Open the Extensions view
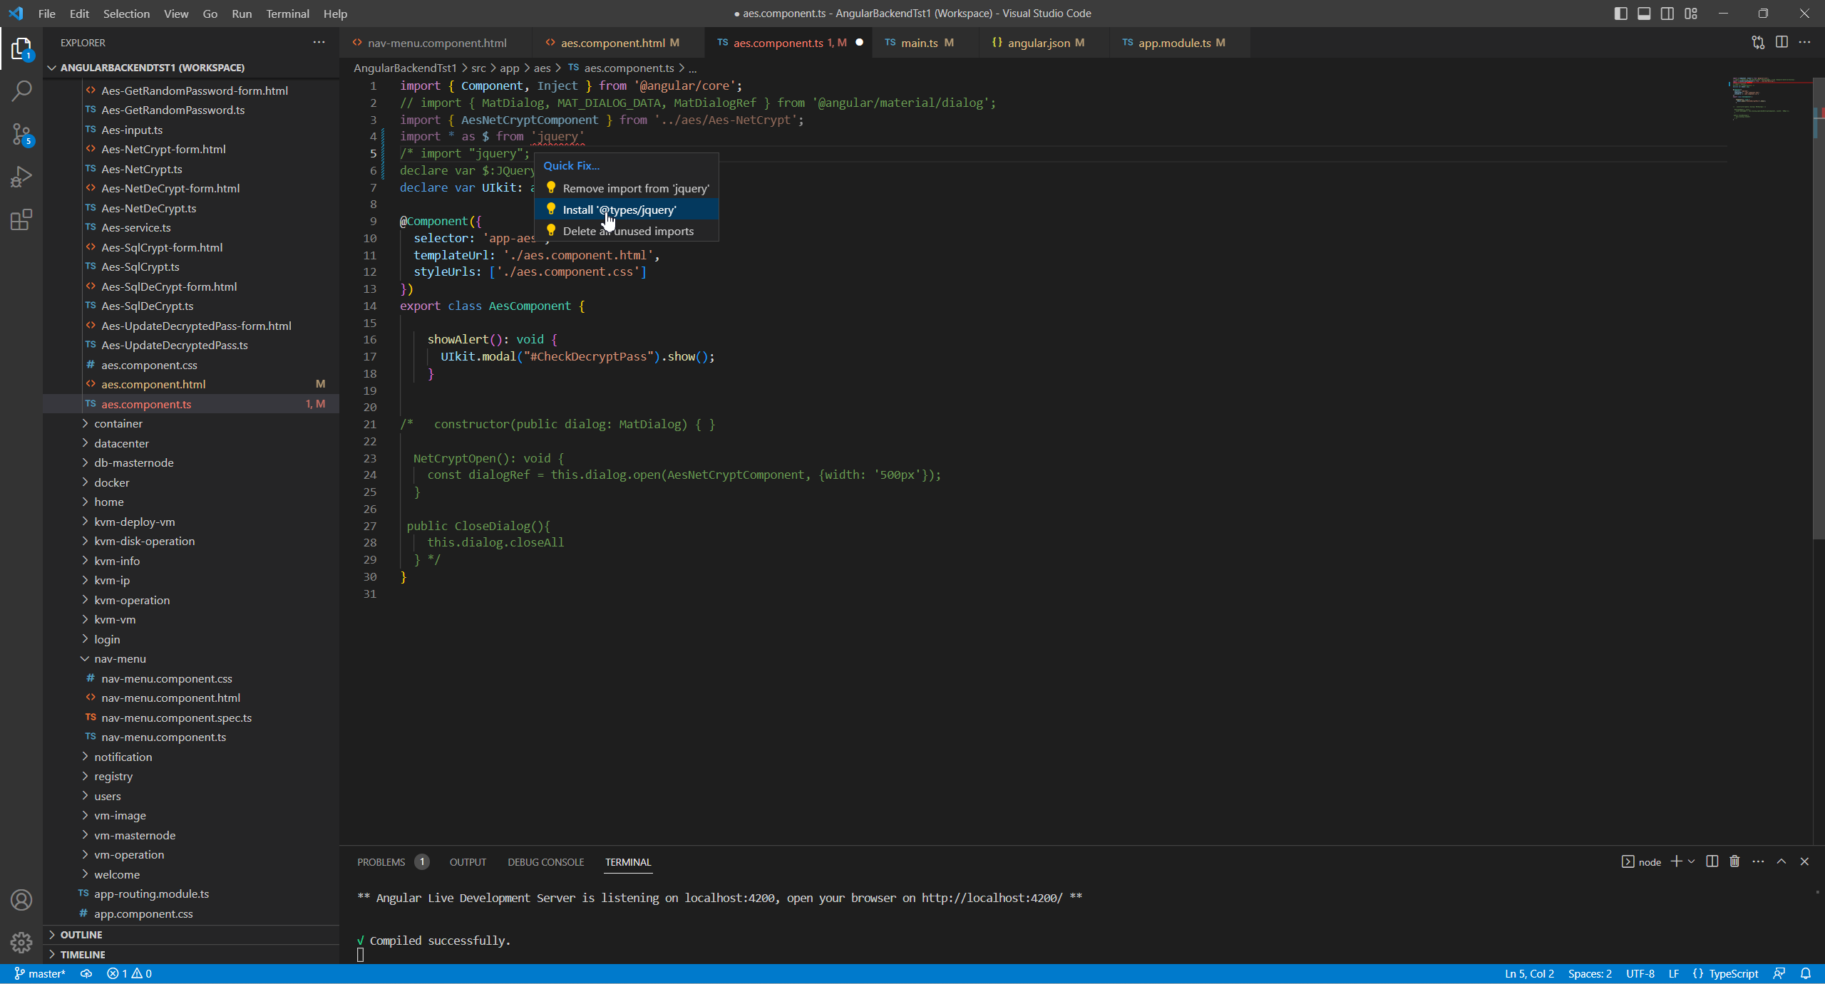 pyautogui.click(x=21, y=219)
